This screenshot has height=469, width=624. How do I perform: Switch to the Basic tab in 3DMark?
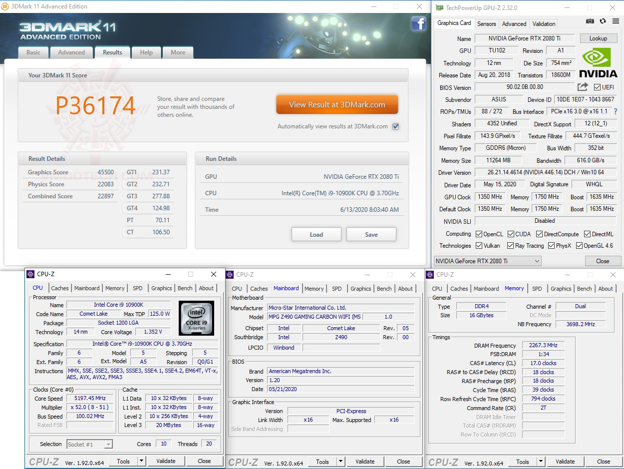point(33,52)
